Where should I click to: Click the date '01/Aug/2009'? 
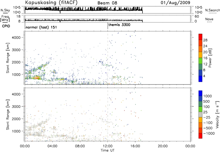175,3
